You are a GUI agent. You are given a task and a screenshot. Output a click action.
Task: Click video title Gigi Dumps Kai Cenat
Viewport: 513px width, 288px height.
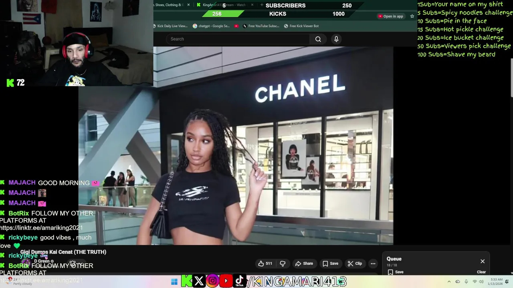click(x=63, y=252)
